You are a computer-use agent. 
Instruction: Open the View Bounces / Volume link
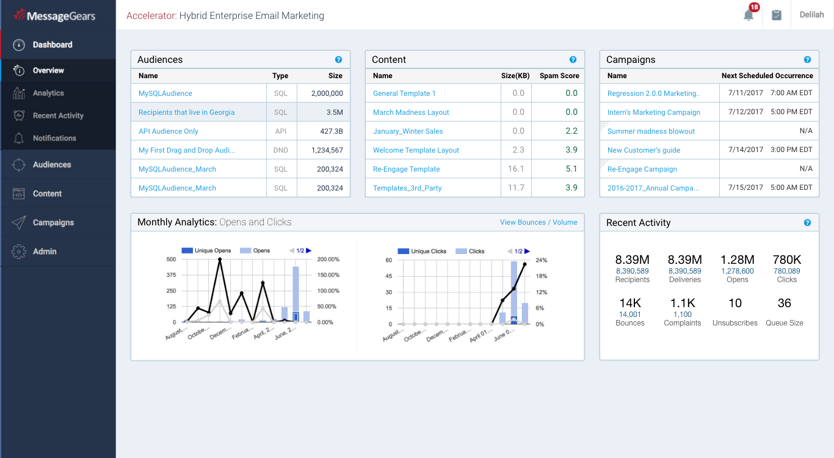tap(538, 222)
